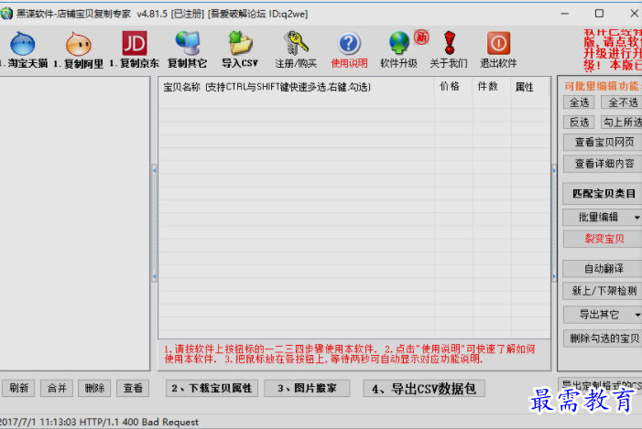642x429 pixels.
Task: Open the 批量编辑 dropdown arrow
Action: pos(637,217)
